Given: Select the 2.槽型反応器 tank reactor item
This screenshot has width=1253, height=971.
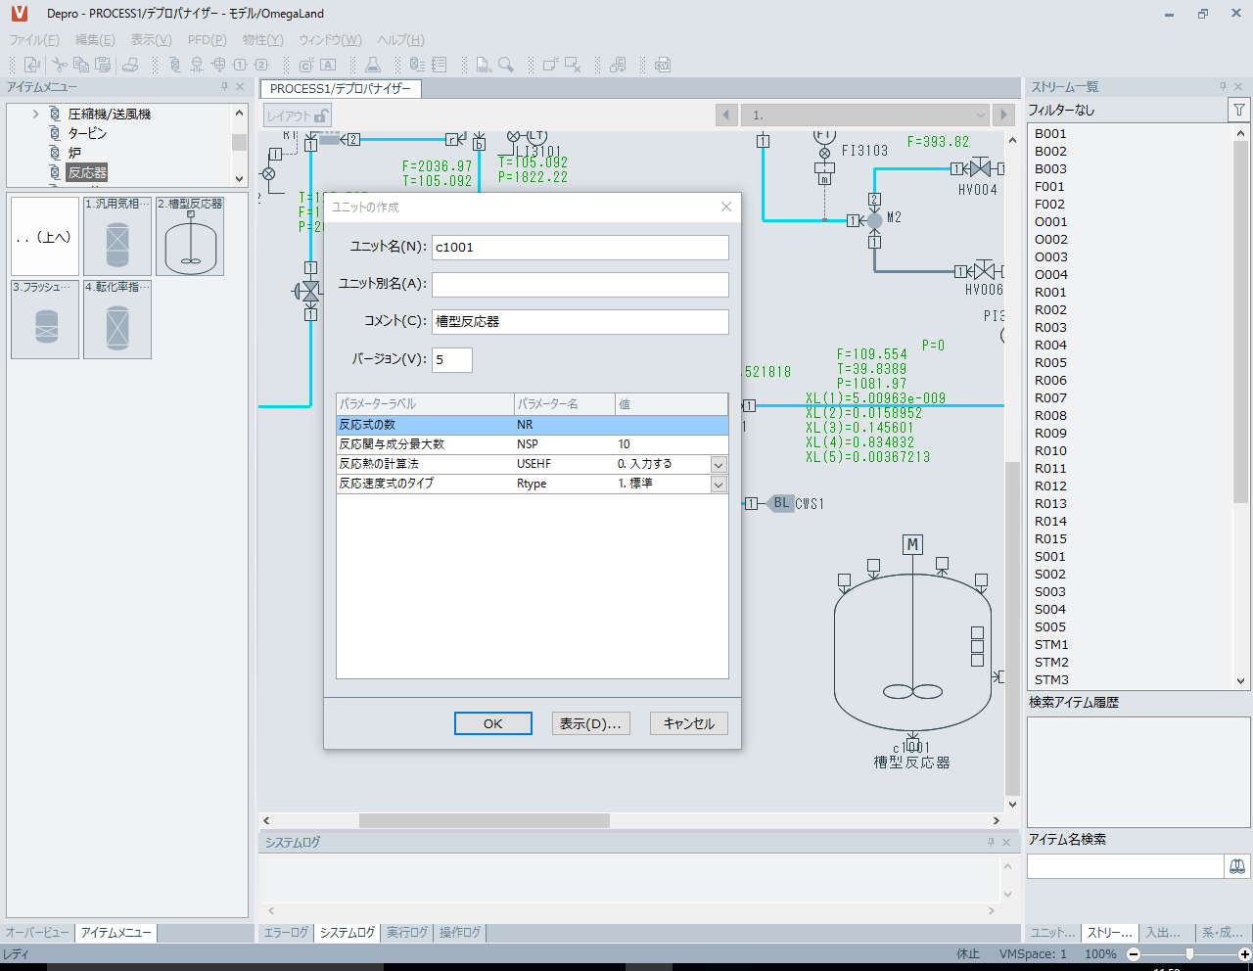Looking at the screenshot, I should coord(190,237).
